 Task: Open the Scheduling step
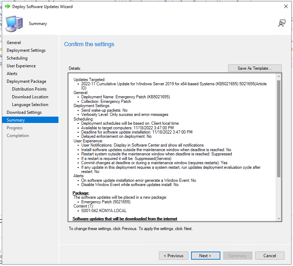click(17, 58)
